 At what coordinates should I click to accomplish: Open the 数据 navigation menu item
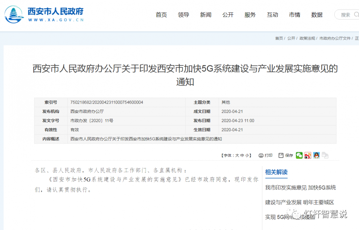317,15
